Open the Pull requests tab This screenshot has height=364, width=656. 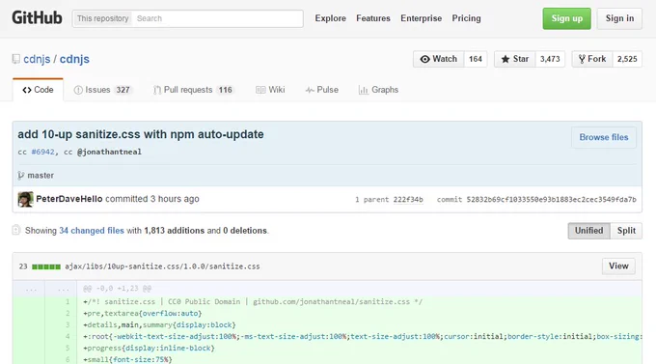click(x=193, y=90)
